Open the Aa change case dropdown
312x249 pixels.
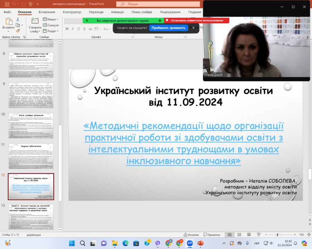107,29
